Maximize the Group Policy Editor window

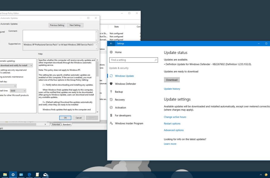[x=129, y=13]
